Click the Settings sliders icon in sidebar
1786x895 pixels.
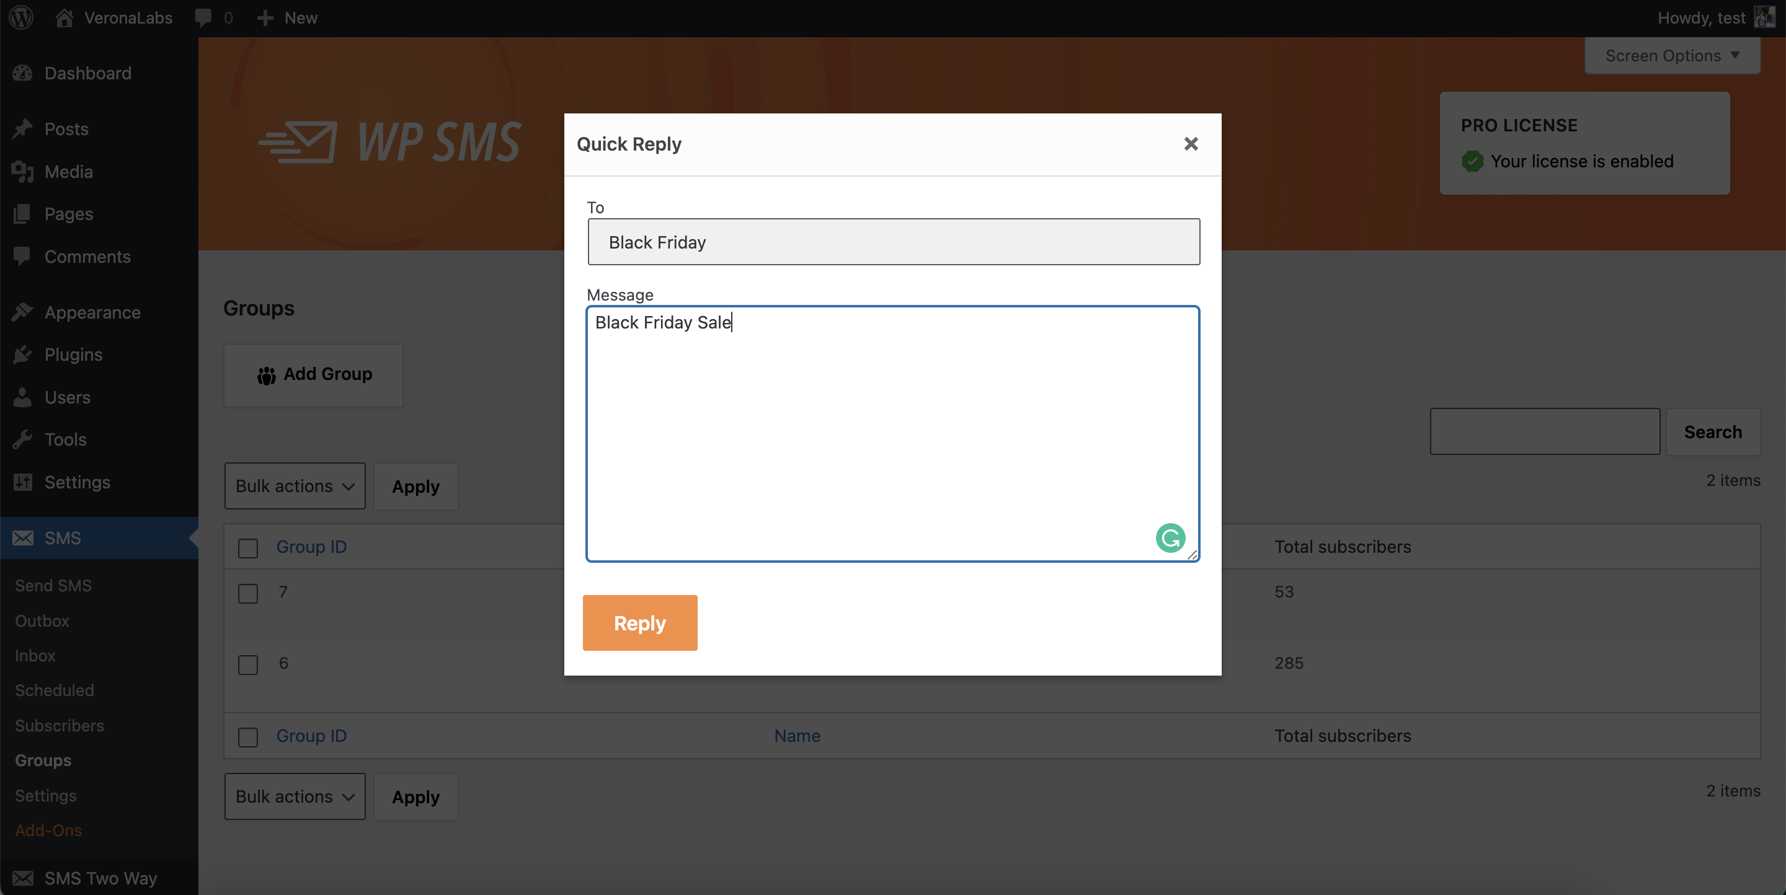point(22,482)
